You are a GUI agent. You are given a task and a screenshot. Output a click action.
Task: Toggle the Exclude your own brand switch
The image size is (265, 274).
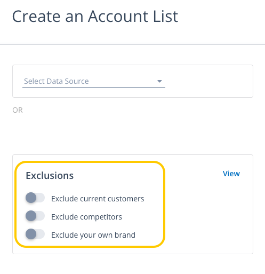point(35,234)
